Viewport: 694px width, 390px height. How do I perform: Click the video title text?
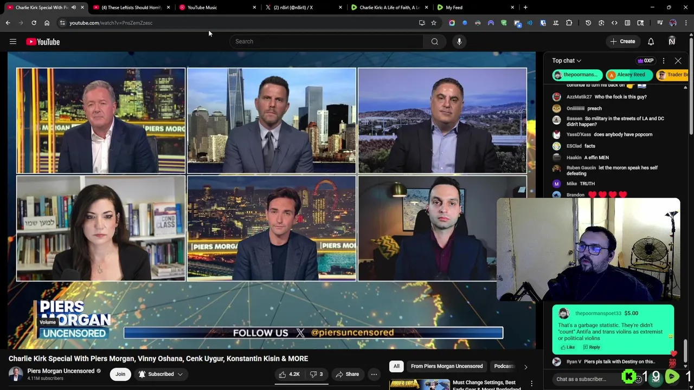(158, 359)
